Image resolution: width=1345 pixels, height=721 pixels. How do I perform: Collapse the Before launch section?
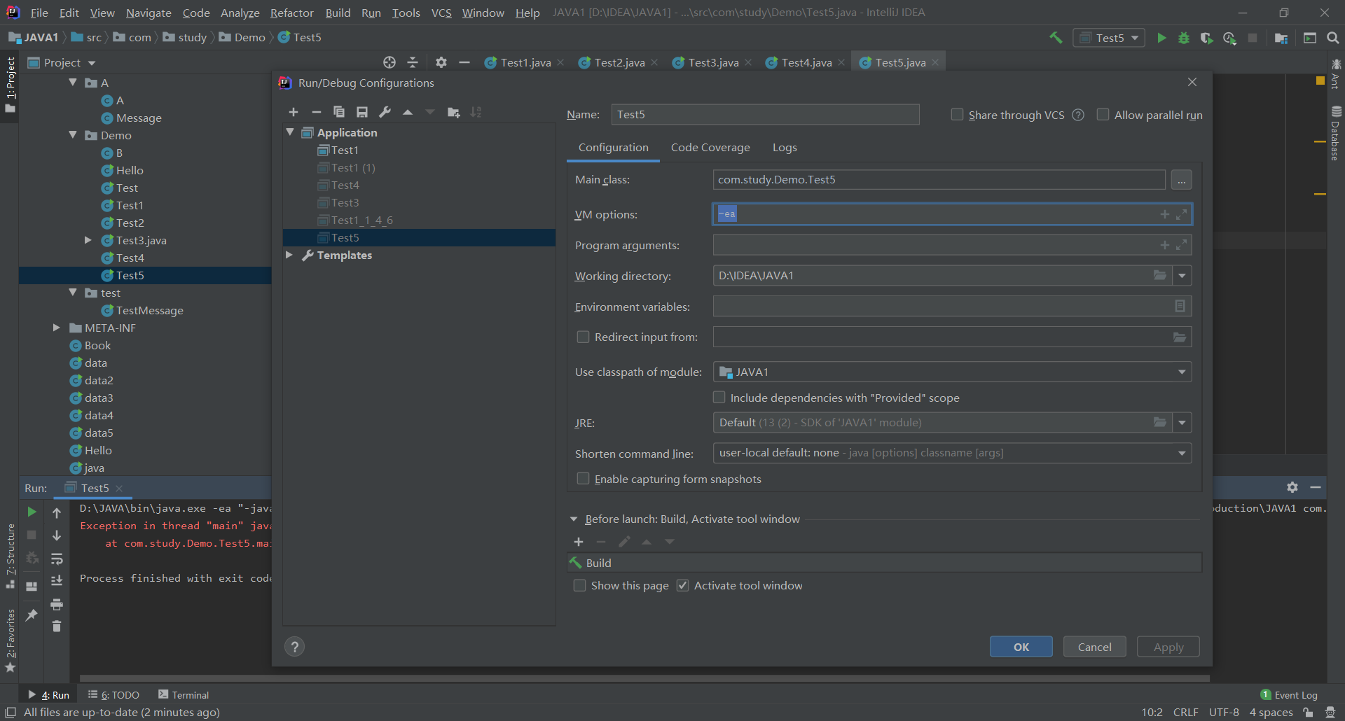point(574,519)
